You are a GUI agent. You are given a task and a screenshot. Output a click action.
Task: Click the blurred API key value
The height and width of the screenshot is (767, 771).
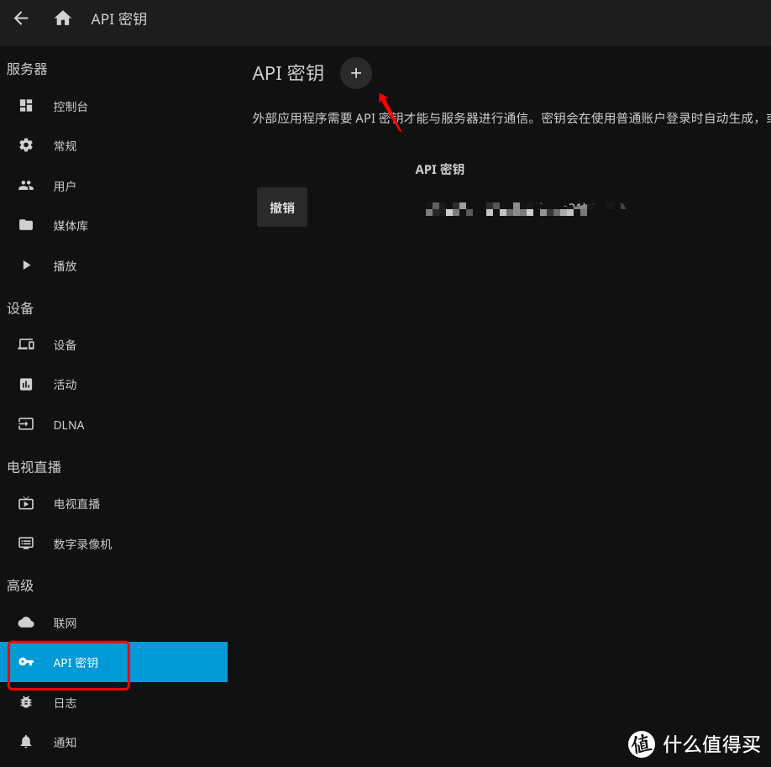(525, 208)
